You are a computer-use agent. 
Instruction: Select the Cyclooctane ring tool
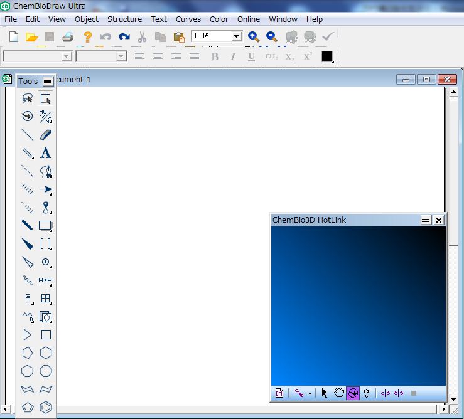(46, 371)
